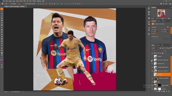This screenshot has height=96, width=172.
Task: Click the foreground color swatch
Action: click(x=1, y=62)
